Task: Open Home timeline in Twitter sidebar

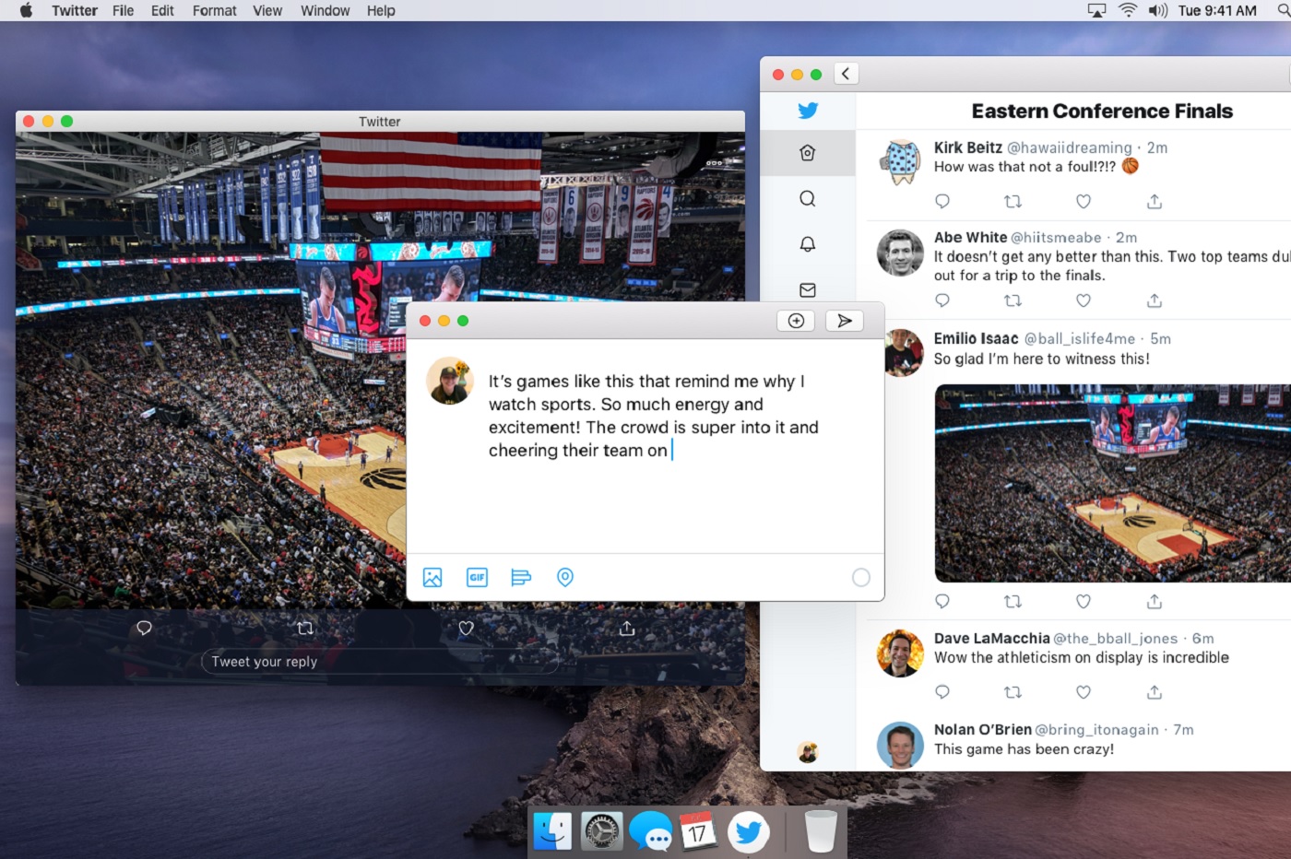Action: point(807,153)
